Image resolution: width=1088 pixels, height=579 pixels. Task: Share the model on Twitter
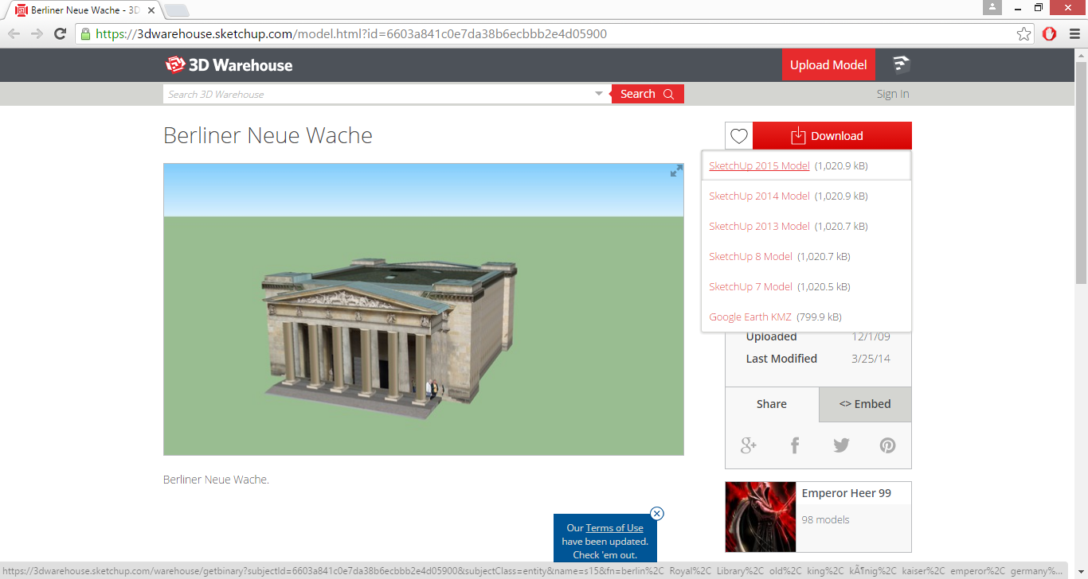pyautogui.click(x=841, y=445)
